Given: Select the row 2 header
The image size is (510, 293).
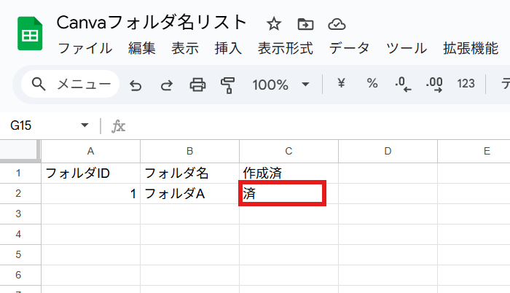Looking at the screenshot, I should coord(20,194).
